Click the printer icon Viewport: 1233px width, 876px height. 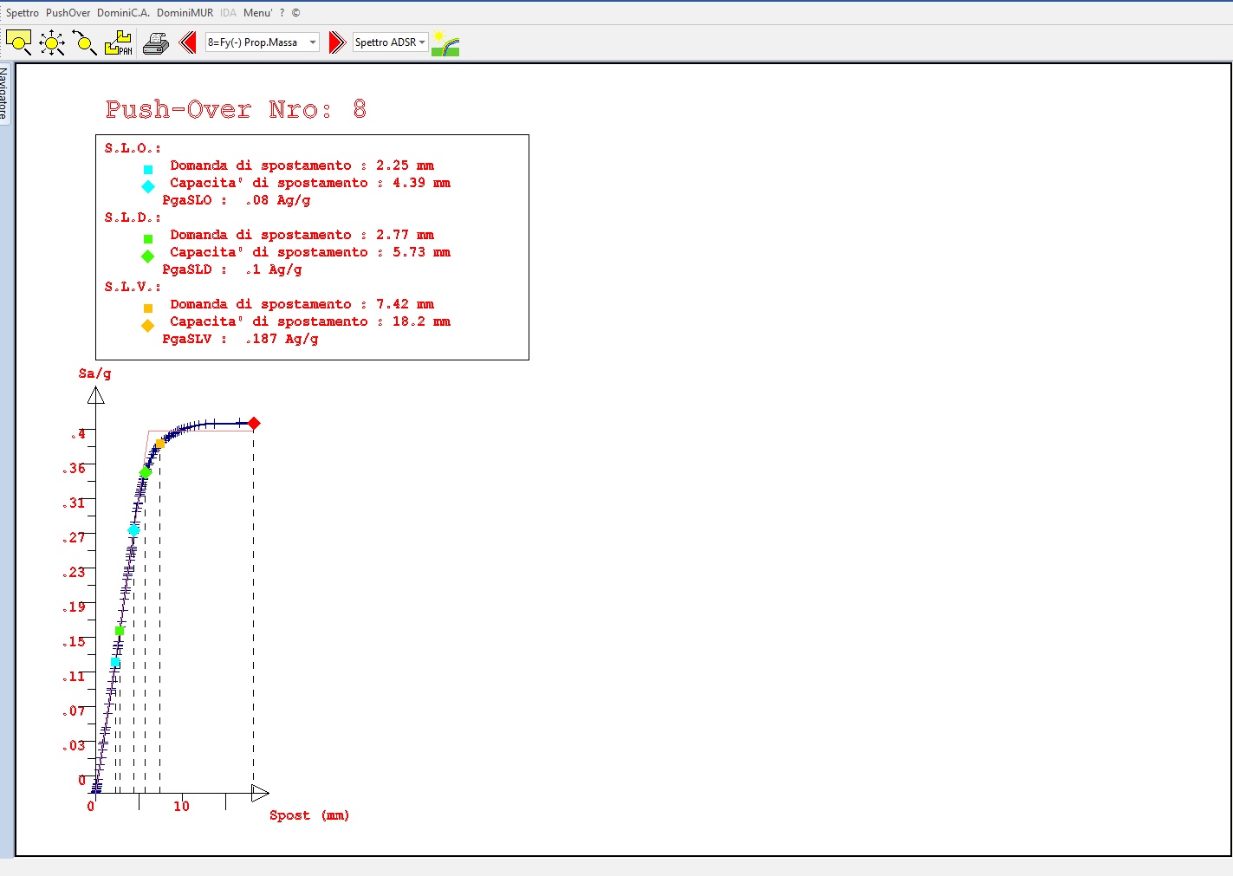coord(156,42)
